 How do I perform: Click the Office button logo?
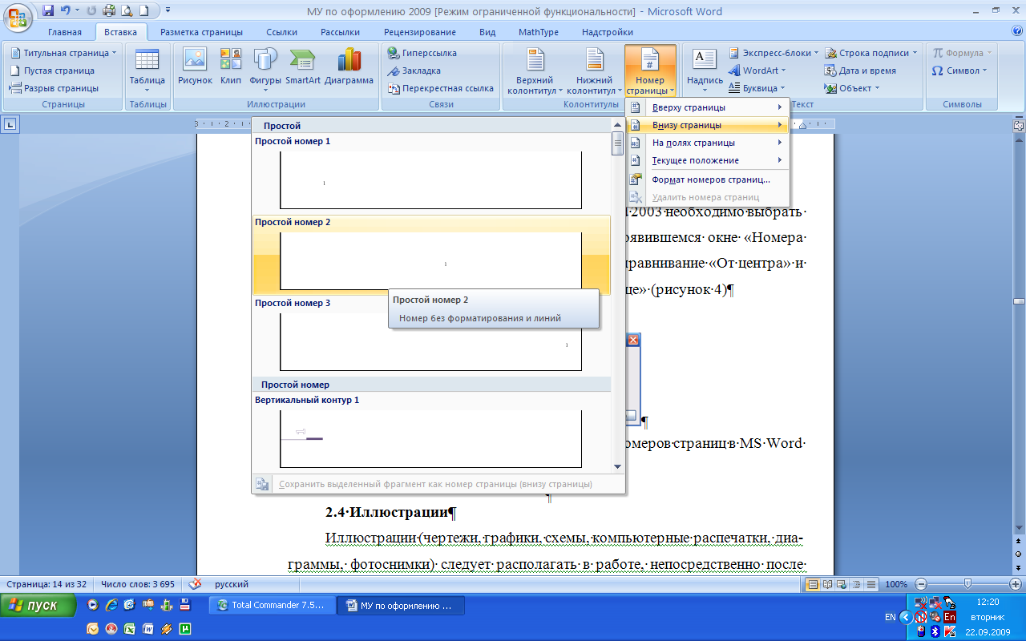(19, 16)
